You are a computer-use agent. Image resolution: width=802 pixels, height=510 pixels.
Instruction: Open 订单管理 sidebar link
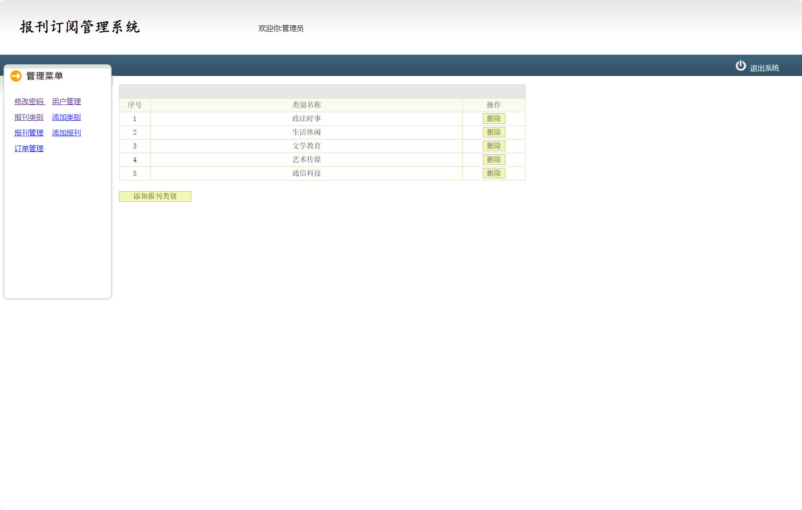click(x=29, y=148)
